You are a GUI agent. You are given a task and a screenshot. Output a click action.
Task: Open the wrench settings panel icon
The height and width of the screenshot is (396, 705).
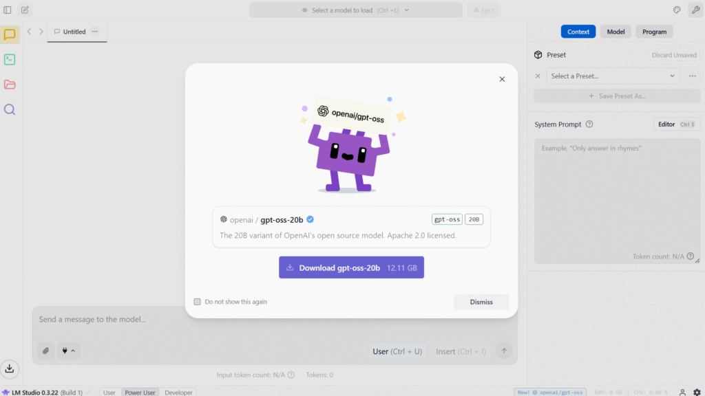(x=694, y=10)
